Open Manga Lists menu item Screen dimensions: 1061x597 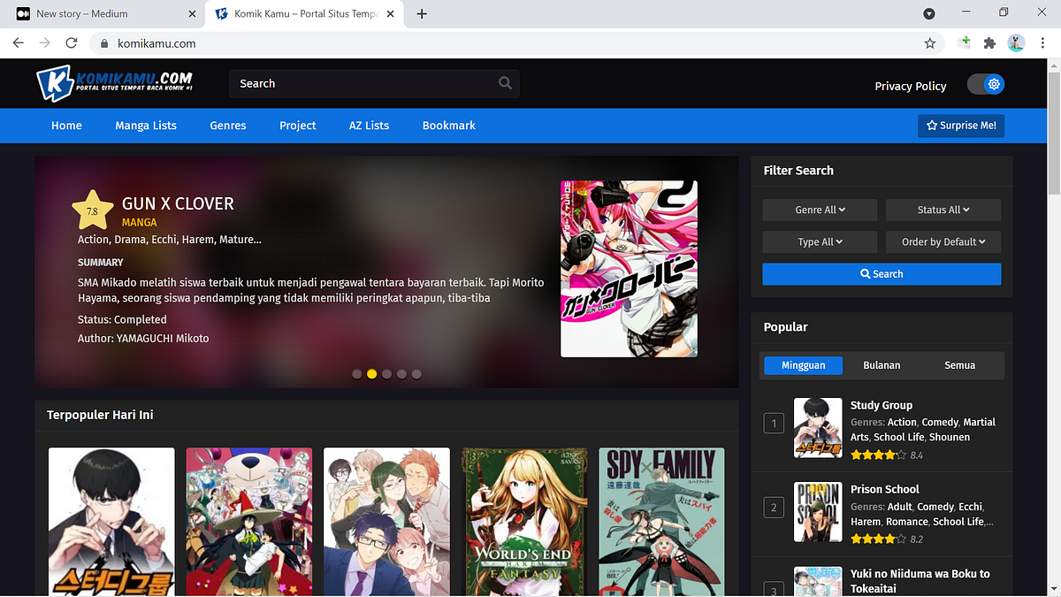pos(146,126)
